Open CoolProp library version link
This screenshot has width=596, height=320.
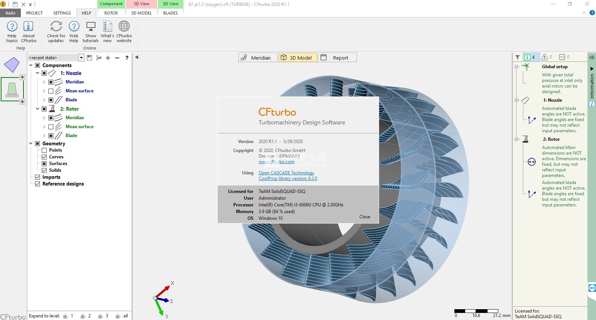(x=288, y=178)
